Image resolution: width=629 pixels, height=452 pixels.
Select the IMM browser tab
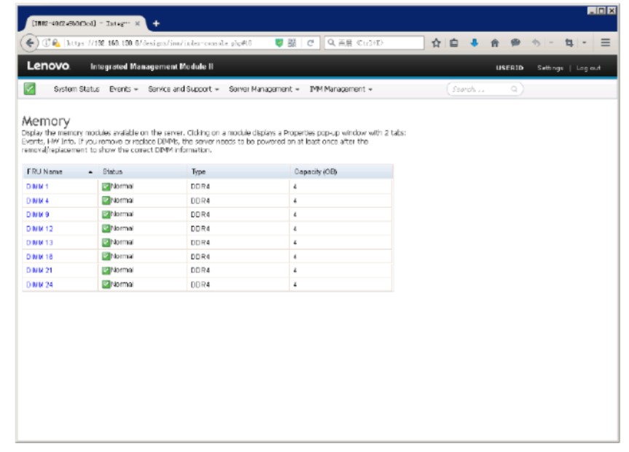pyautogui.click(x=85, y=23)
